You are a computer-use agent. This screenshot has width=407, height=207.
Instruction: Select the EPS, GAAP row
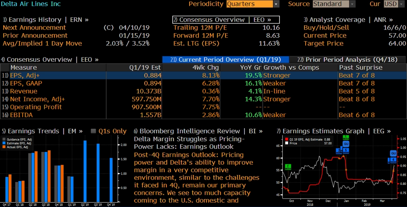pyautogui.click(x=203, y=83)
